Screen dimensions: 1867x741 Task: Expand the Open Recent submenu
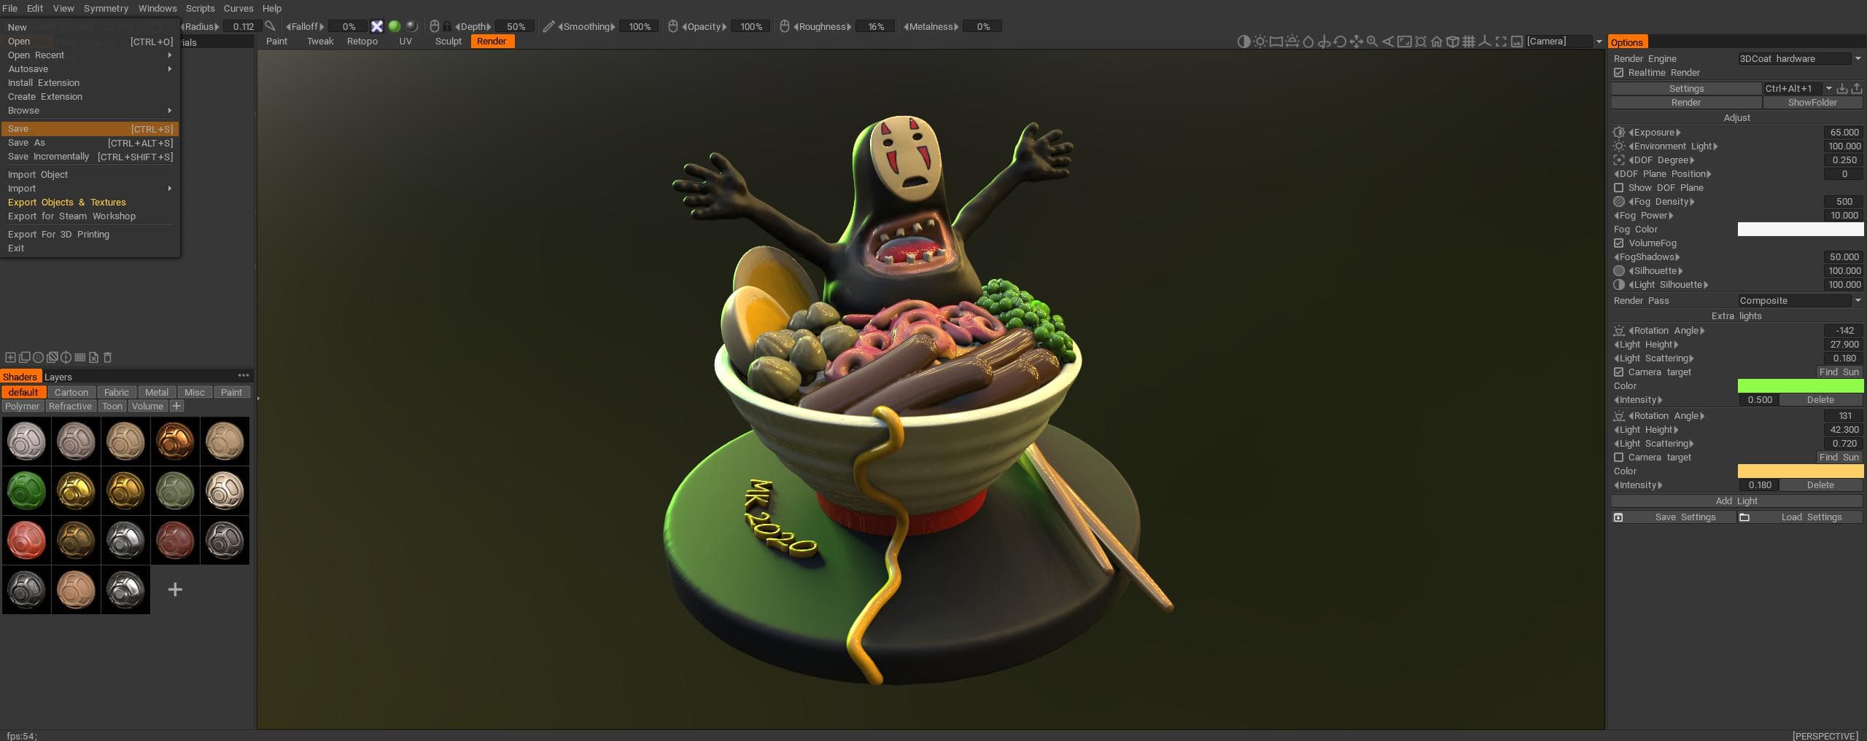[x=89, y=55]
